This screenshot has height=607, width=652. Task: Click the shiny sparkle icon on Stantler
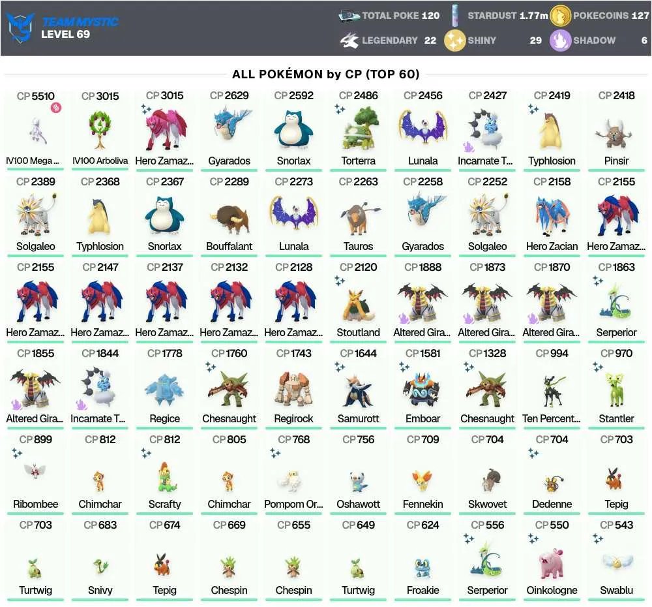tap(598, 367)
